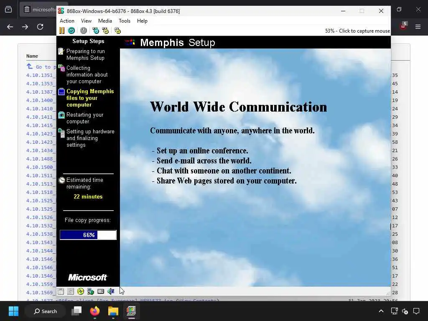
Task: Click the 'World Wide Communication' heading
Action: 238,107
